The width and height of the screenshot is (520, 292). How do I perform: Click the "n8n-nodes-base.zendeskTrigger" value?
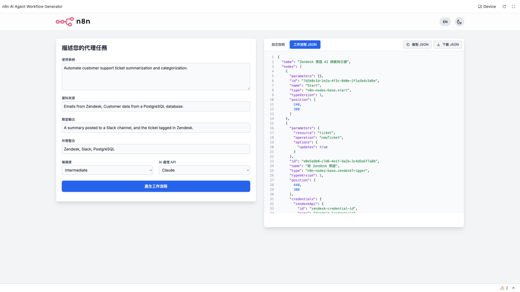(x=337, y=170)
